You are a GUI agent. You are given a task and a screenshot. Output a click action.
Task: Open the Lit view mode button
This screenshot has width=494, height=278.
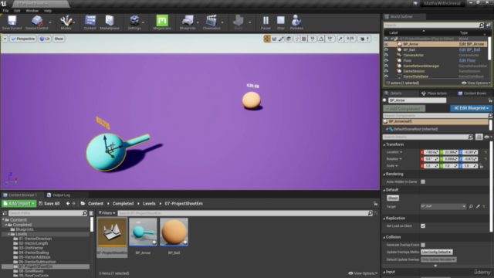point(45,39)
